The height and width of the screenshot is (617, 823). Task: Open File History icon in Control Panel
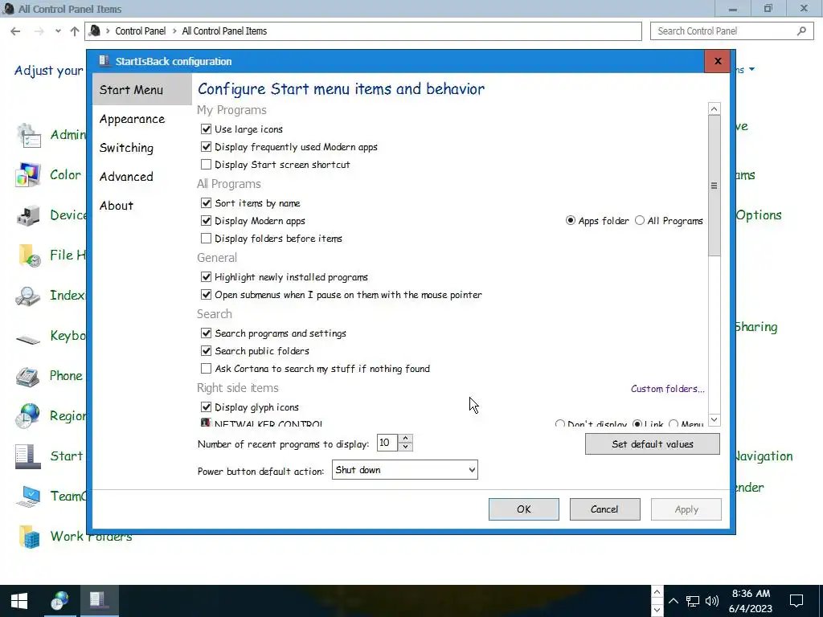[28, 255]
